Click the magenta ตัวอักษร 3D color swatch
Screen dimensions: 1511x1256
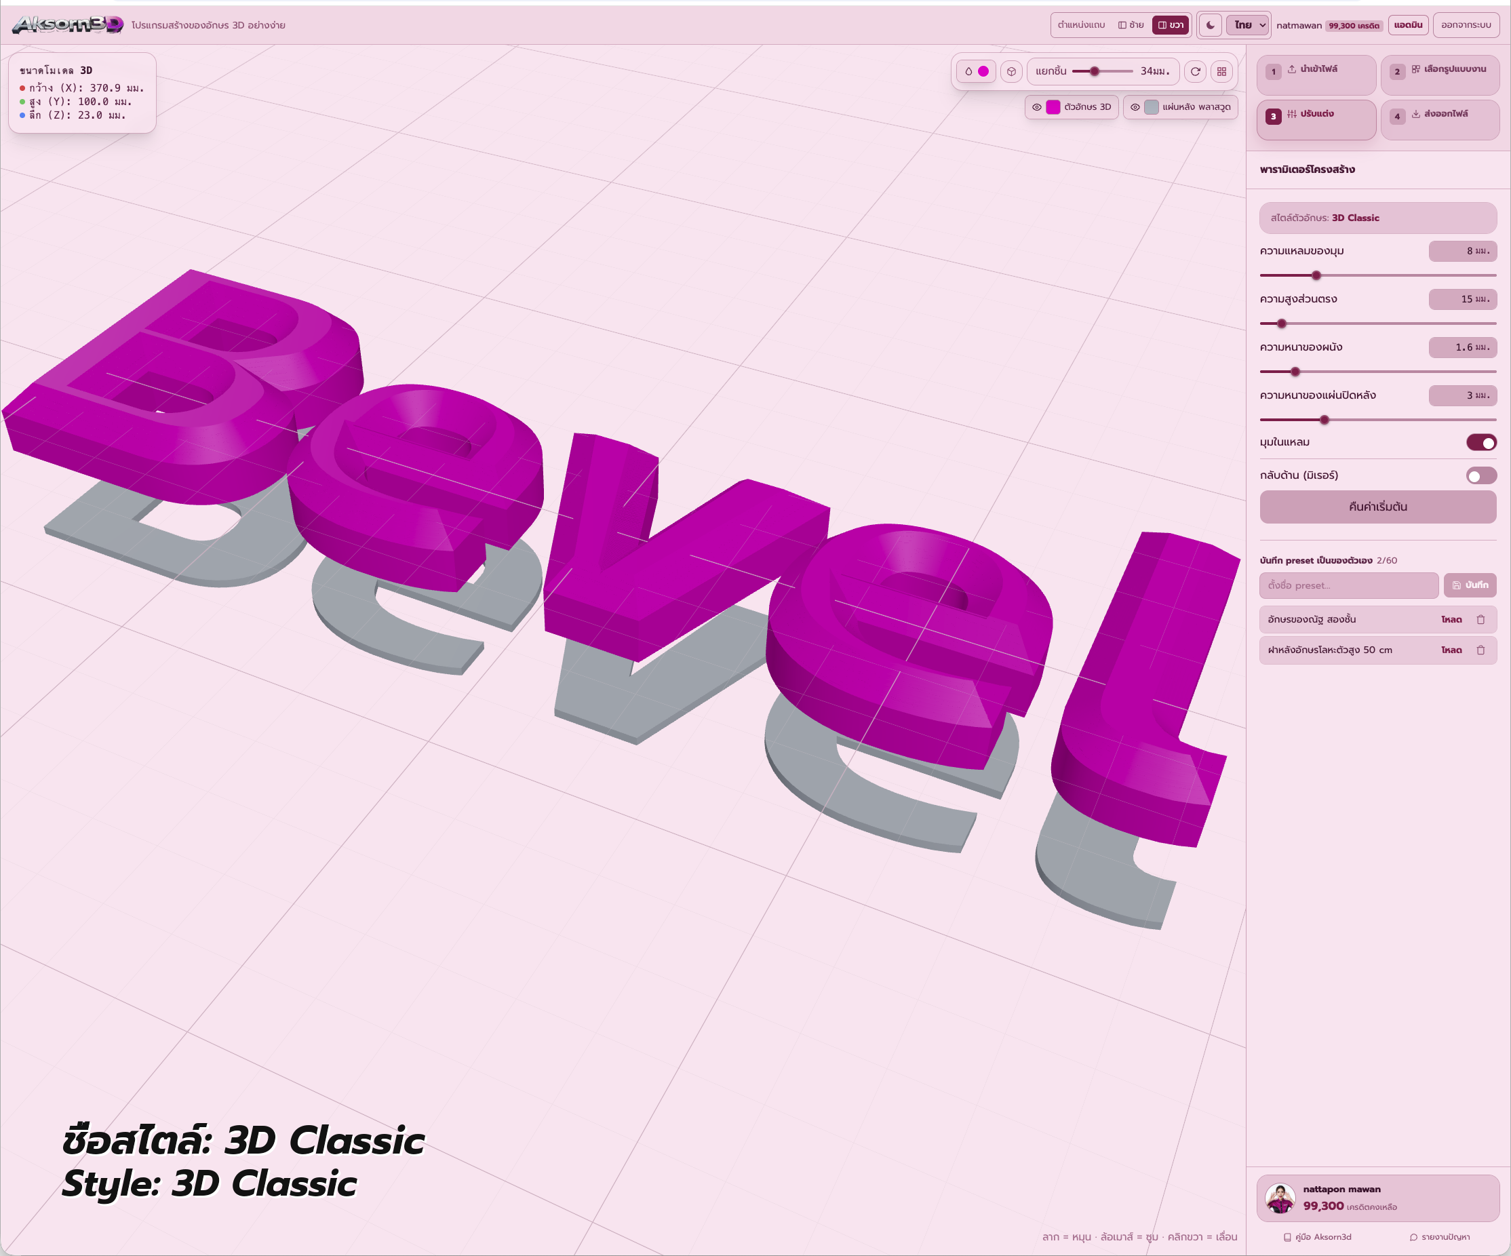click(x=1053, y=107)
